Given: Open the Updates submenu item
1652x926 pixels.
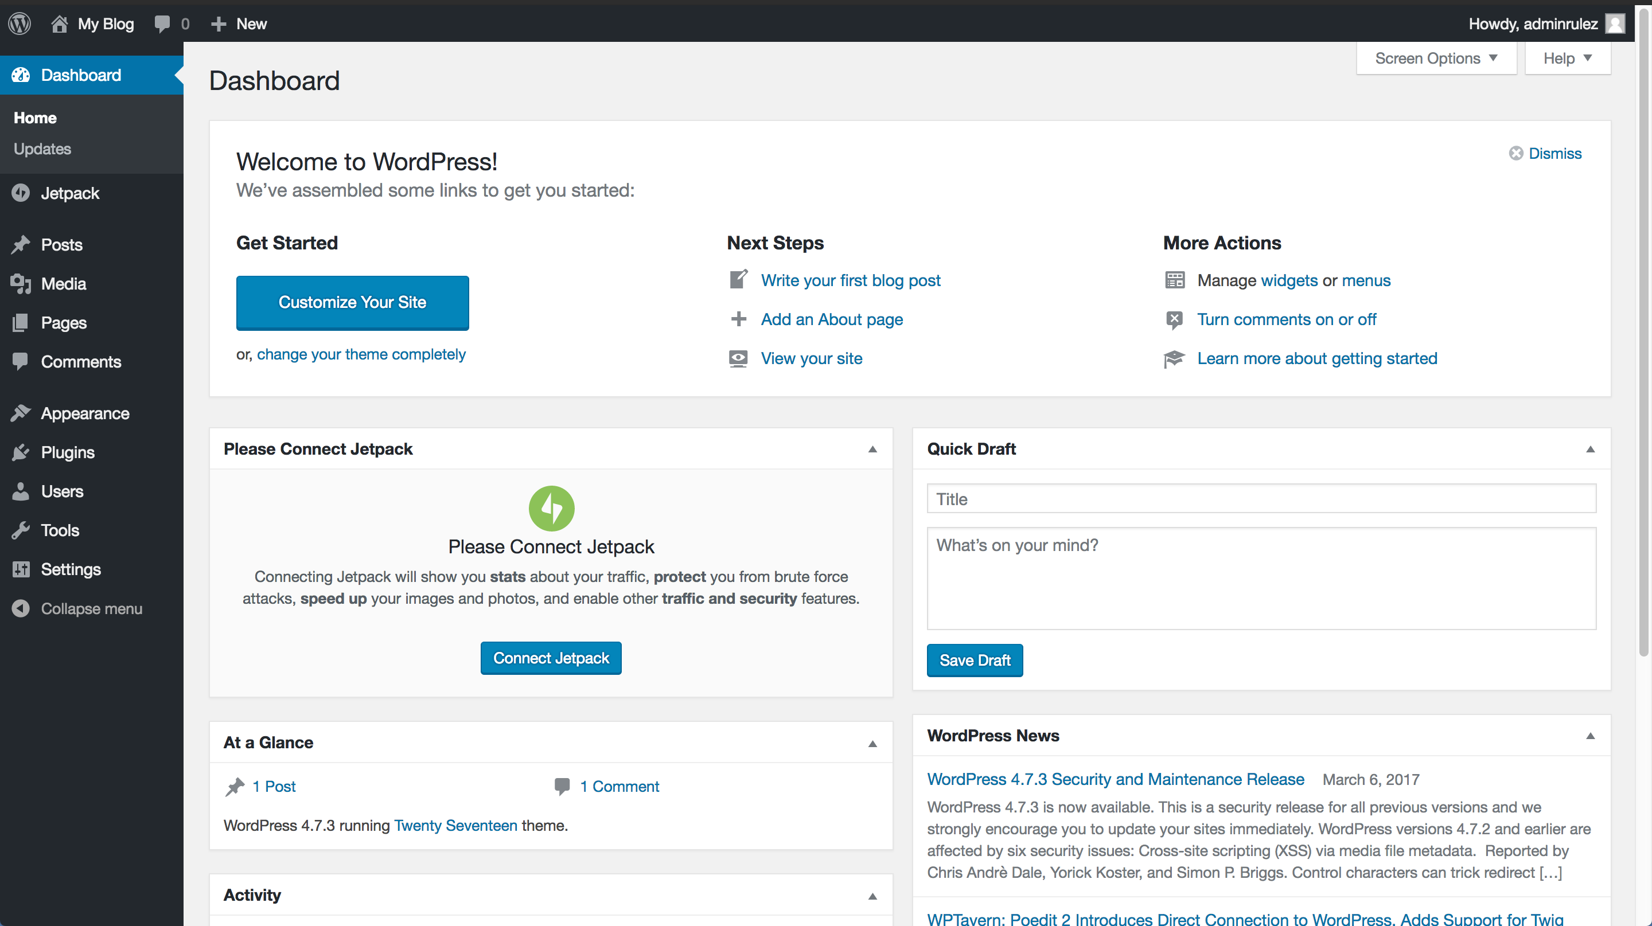Looking at the screenshot, I should tap(42, 149).
